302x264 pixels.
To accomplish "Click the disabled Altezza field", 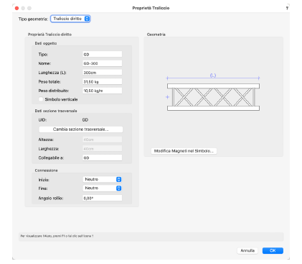I will pos(103,140).
